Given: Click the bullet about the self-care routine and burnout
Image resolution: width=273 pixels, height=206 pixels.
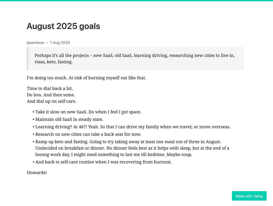Looking at the screenshot, I should coord(103,162).
